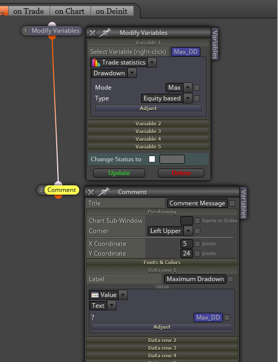The height and width of the screenshot is (362, 278).
Task: Click the X Coordinate value field
Action: coord(187,244)
